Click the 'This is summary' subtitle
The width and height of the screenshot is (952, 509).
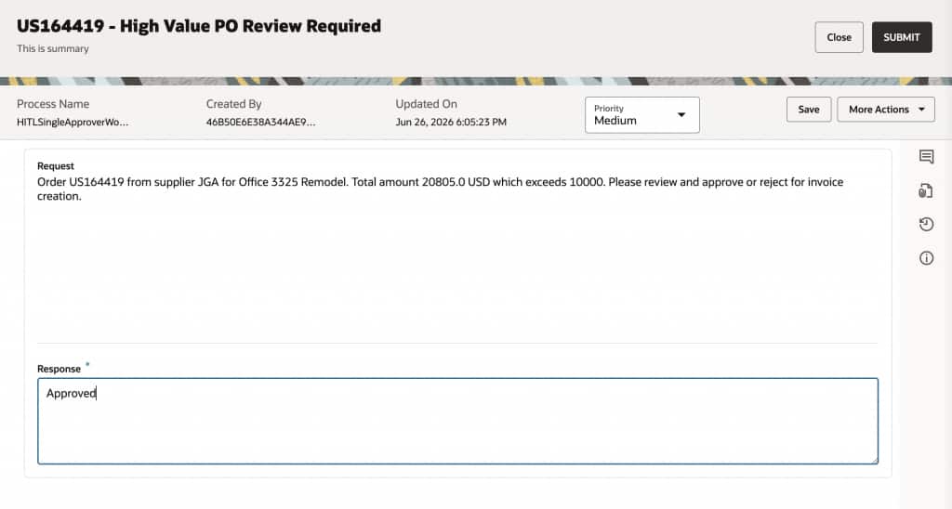tap(53, 48)
